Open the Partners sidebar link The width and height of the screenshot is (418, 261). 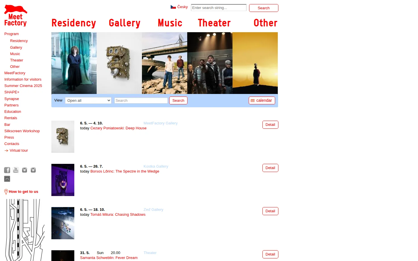pos(11,105)
